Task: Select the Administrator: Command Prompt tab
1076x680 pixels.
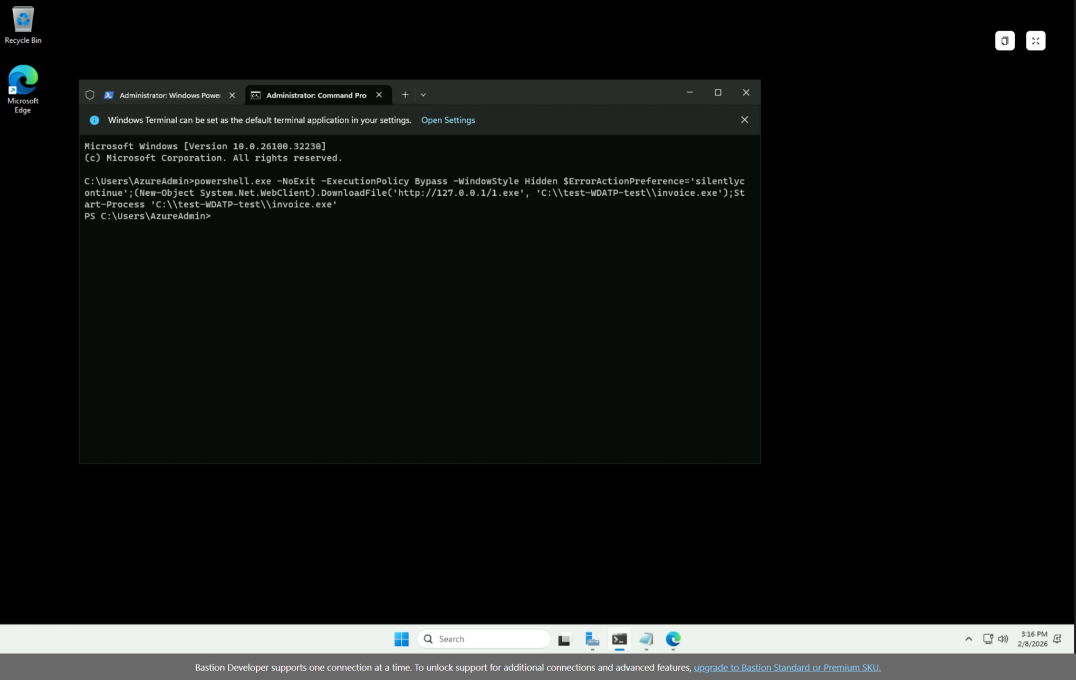Action: pos(315,95)
